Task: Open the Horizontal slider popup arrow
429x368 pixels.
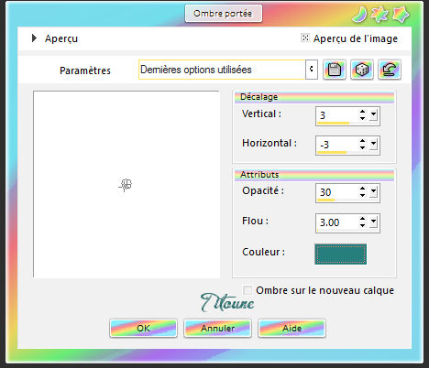Action: [373, 145]
